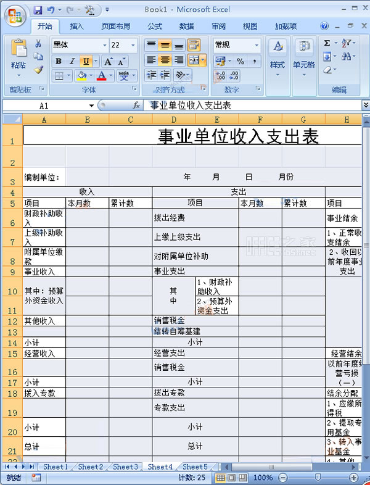Expand the Name Box dropdown arrow
Image resolution: width=370 pixels, height=485 pixels.
[91, 106]
